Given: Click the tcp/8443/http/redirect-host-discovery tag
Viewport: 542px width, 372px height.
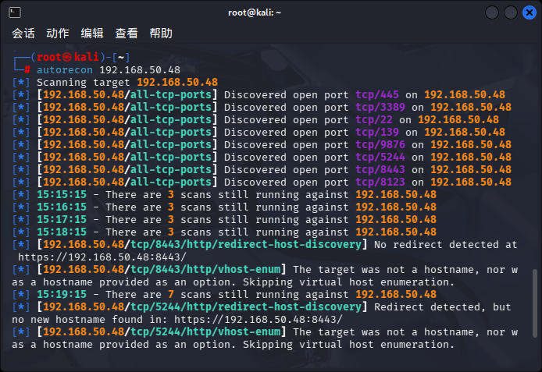Looking at the screenshot, I should click(x=246, y=244).
